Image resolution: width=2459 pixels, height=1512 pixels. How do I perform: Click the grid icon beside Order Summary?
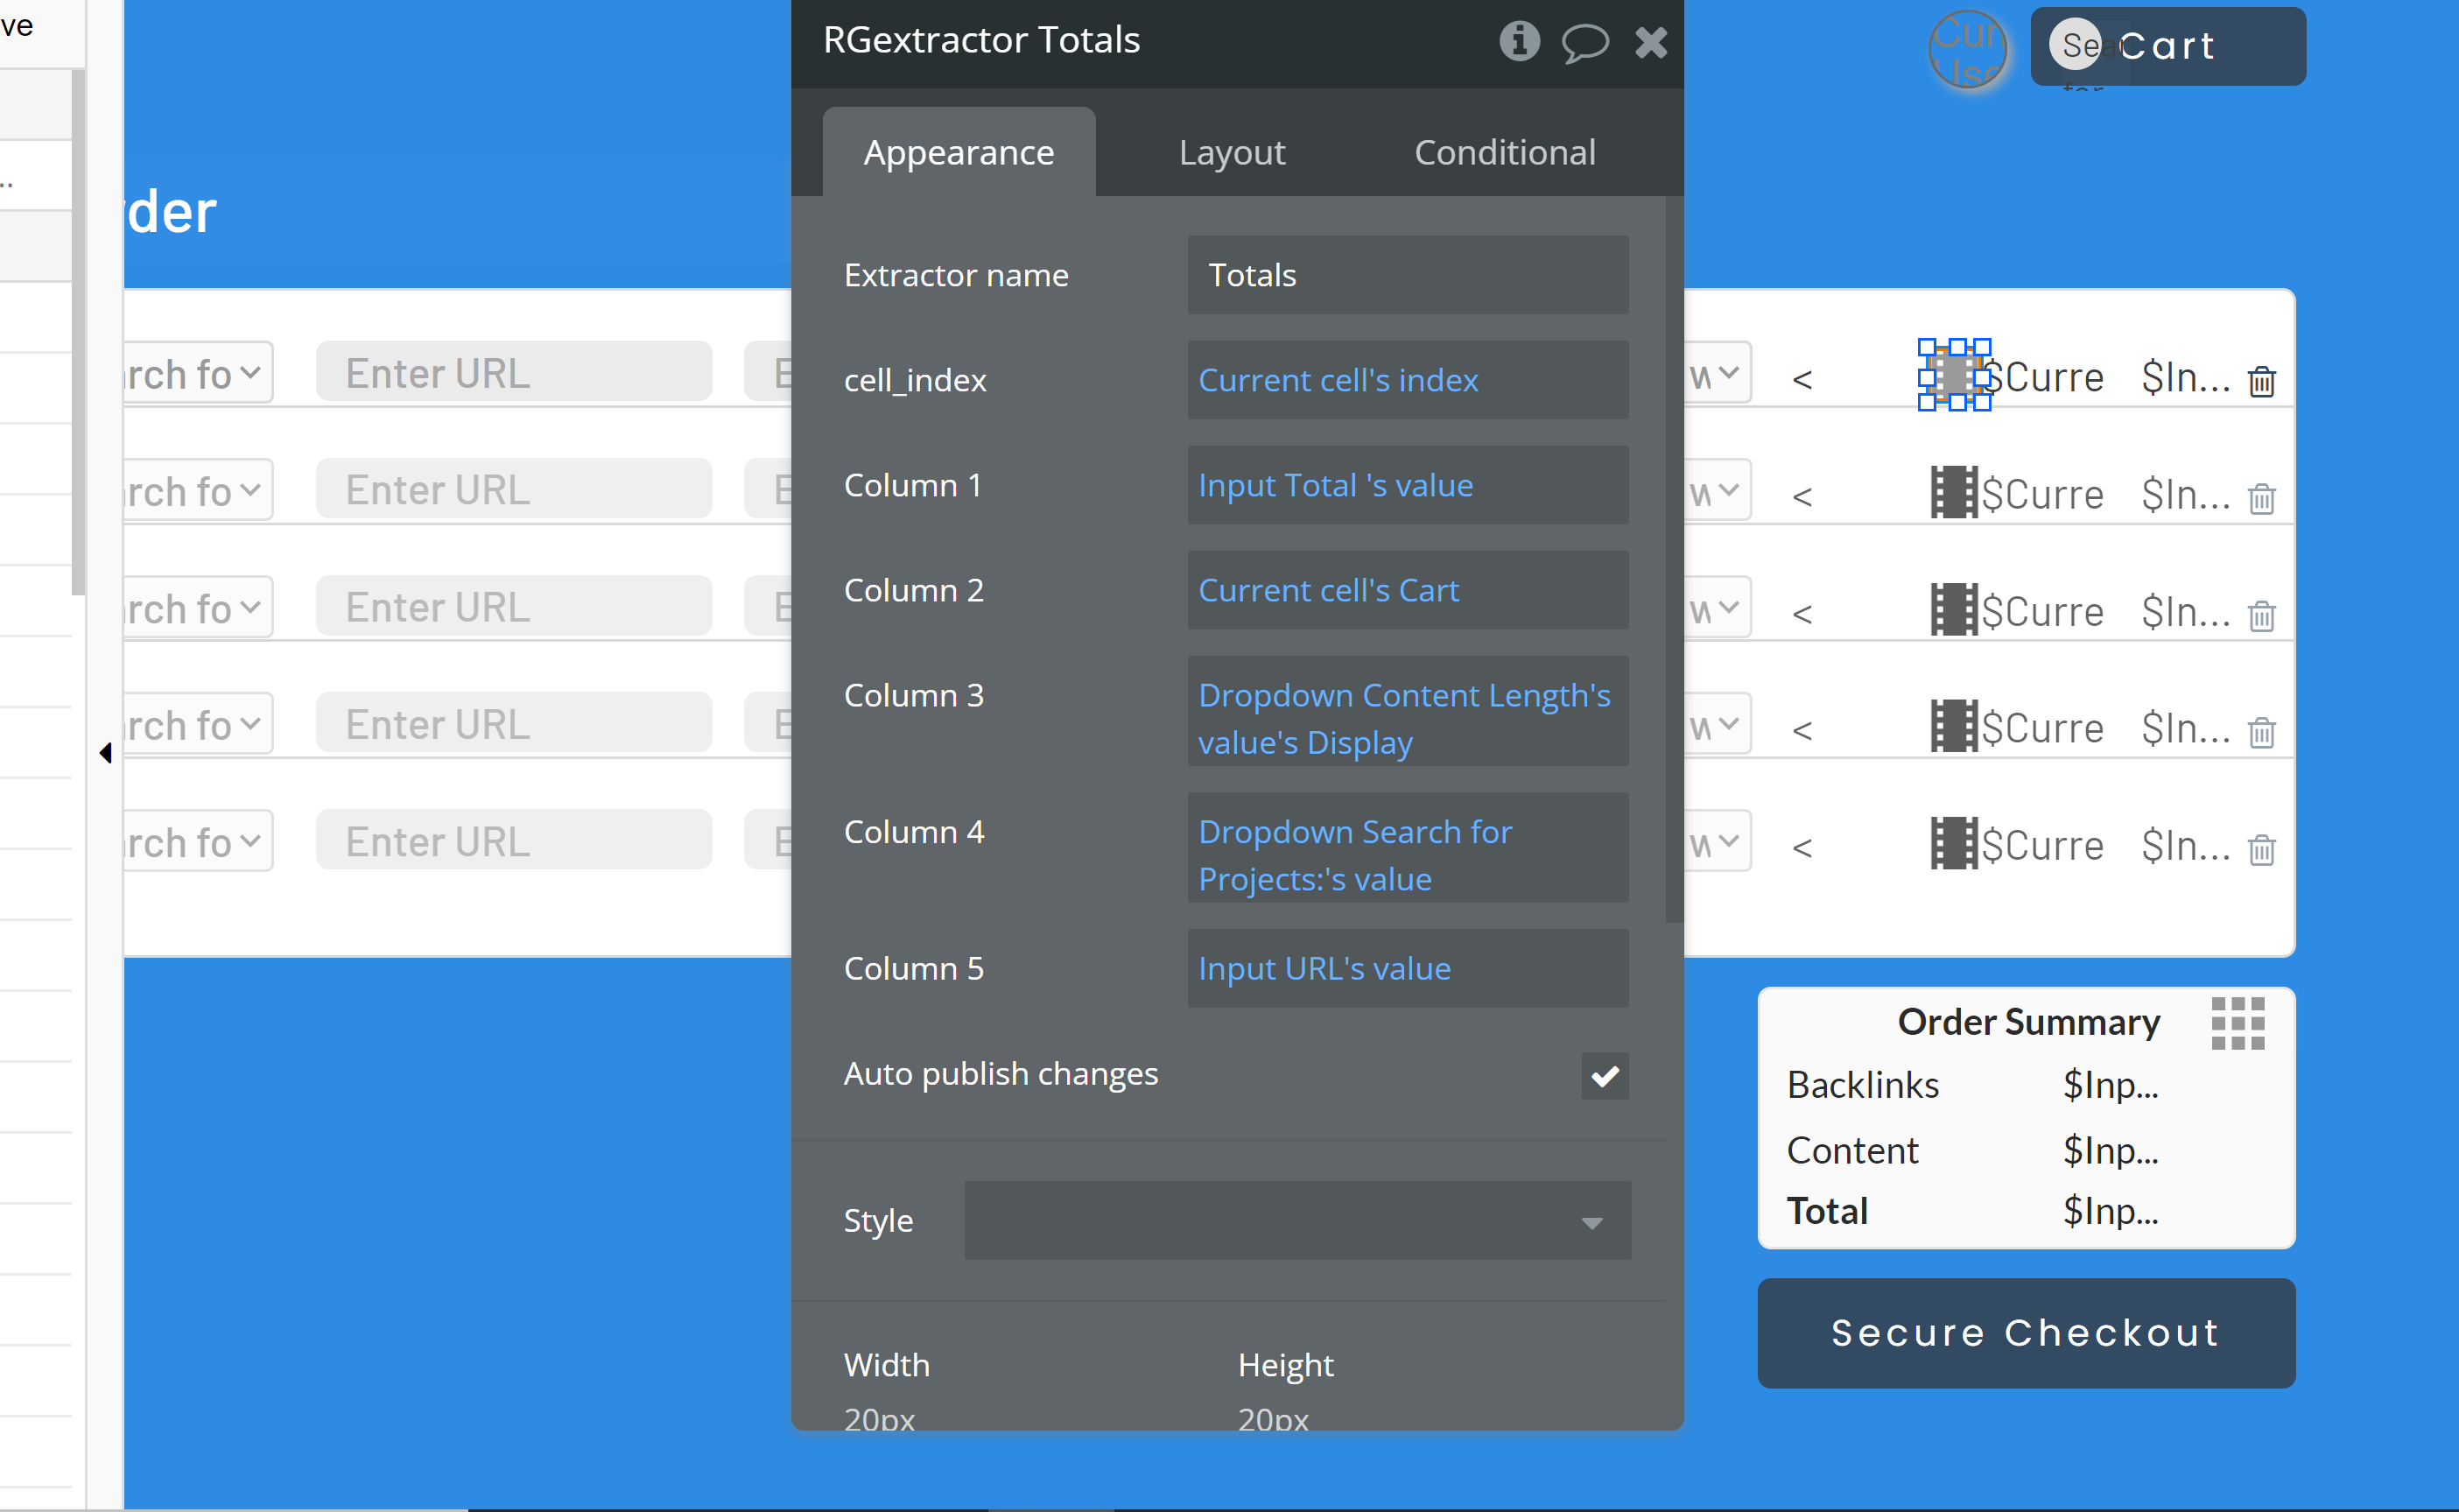pyautogui.click(x=2238, y=1023)
